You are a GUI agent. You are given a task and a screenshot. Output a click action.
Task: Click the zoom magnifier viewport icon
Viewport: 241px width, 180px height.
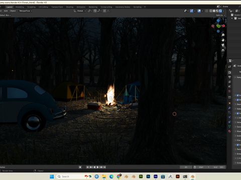223,35
